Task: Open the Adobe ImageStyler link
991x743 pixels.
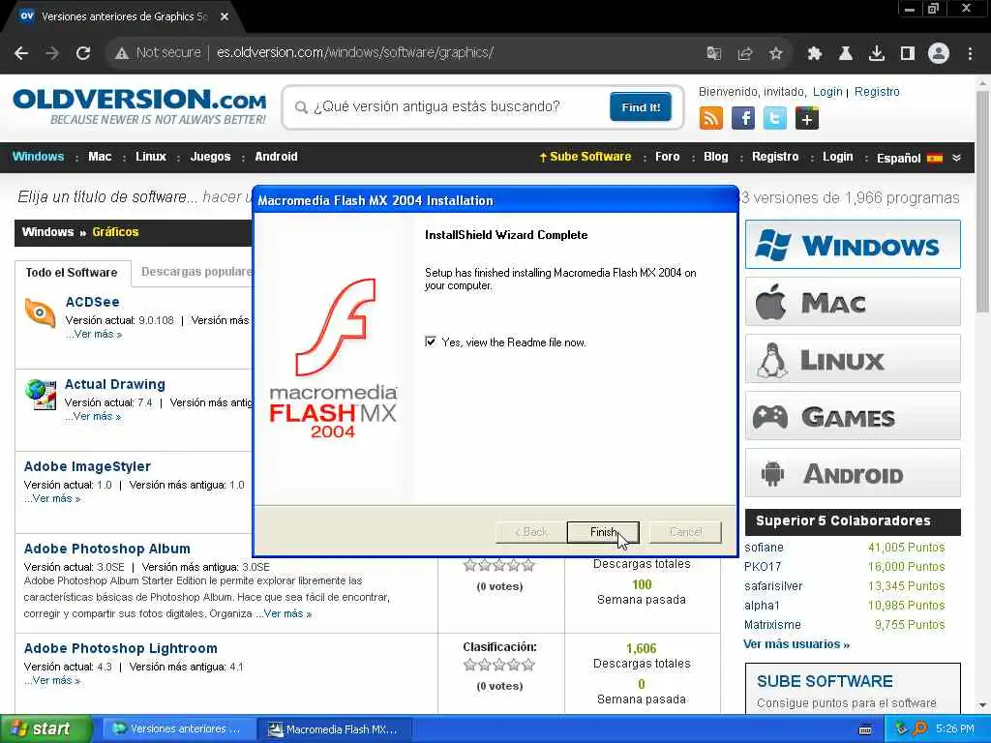Action: point(87,466)
